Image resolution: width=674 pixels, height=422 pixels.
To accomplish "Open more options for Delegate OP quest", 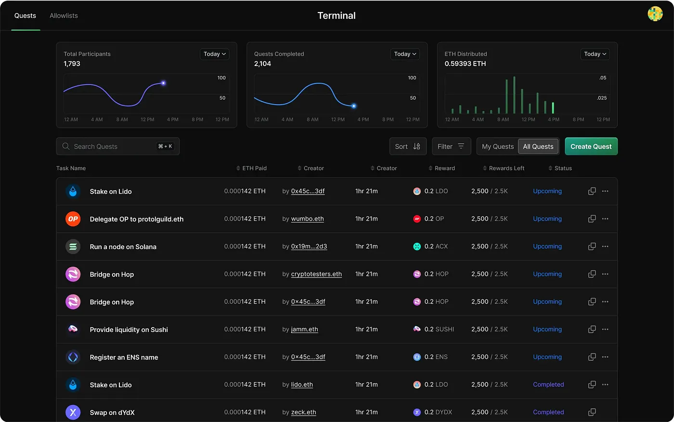I will coord(605,219).
